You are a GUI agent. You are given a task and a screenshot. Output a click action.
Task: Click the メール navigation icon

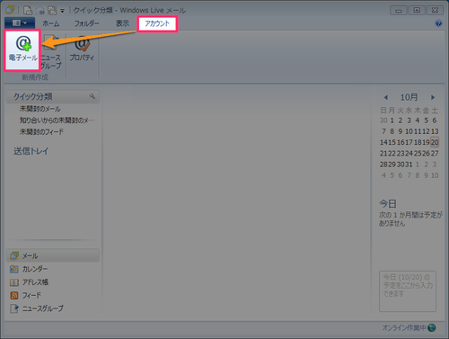coord(14,255)
